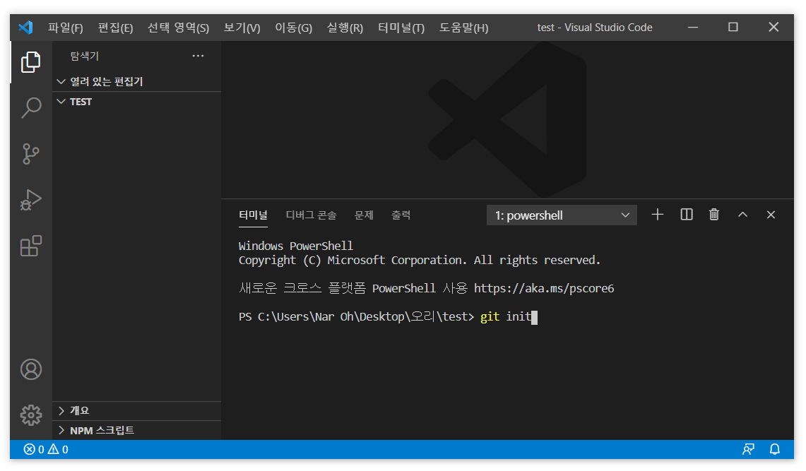Open the Accounts icon in activity bar
This screenshot has width=806, height=471.
click(x=31, y=369)
